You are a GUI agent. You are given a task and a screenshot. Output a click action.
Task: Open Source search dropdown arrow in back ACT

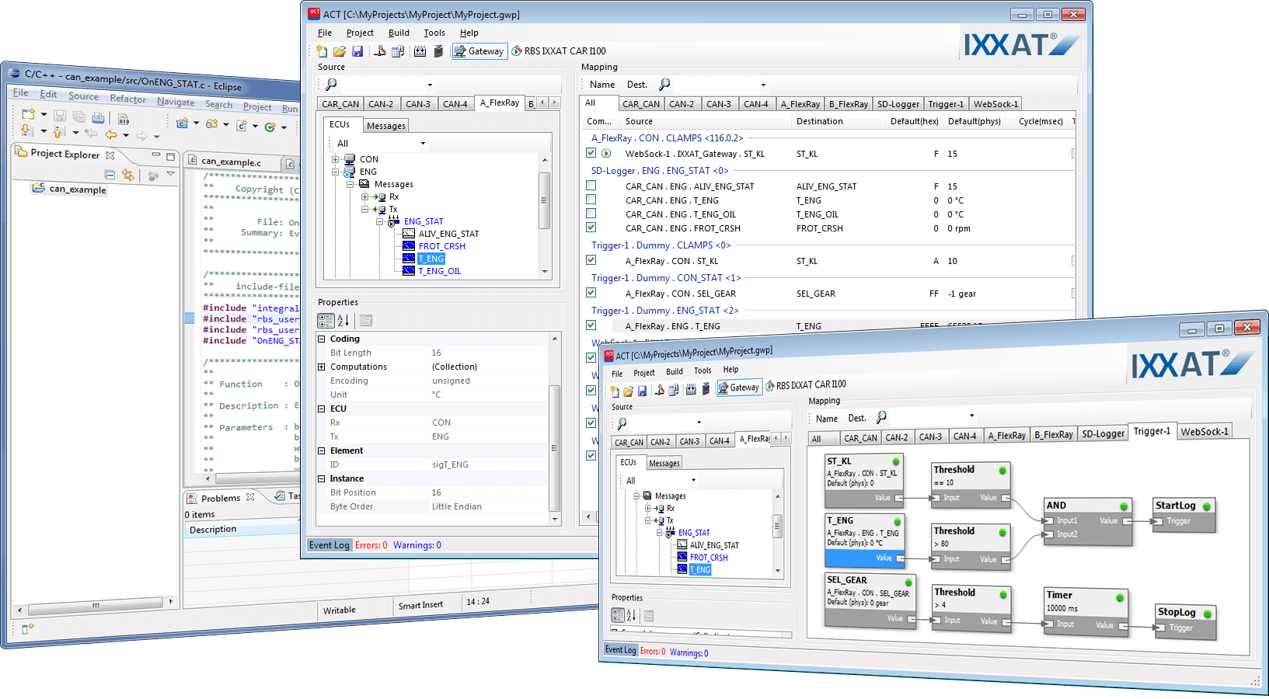pyautogui.click(x=430, y=85)
